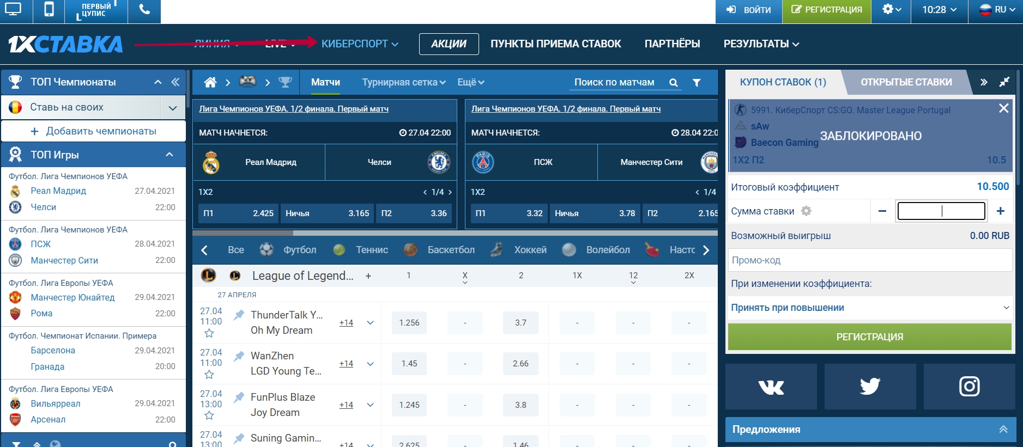The height and width of the screenshot is (447, 1023).
Task: Collapse the ТОП Игры section
Action: pyautogui.click(x=170, y=155)
